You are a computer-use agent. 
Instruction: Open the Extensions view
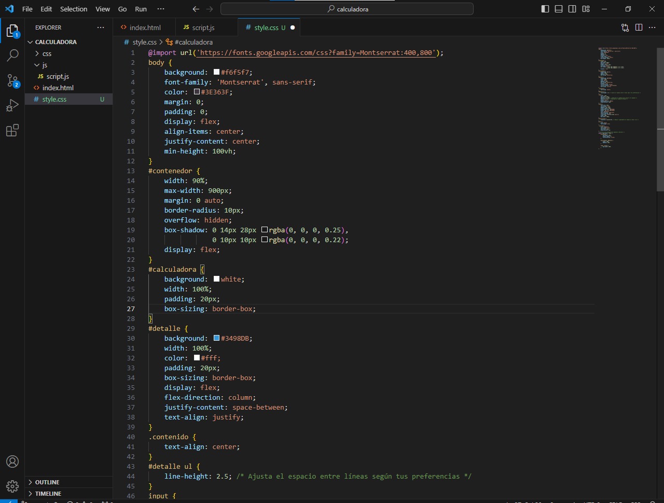click(x=12, y=130)
